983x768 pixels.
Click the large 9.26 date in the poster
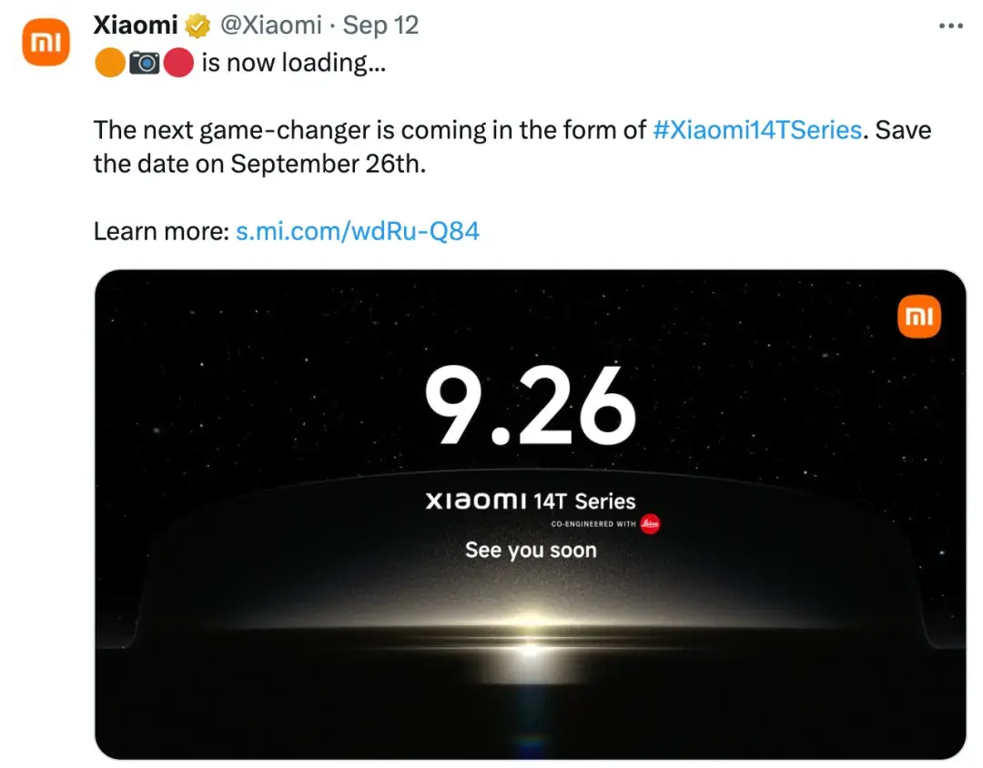click(x=530, y=409)
